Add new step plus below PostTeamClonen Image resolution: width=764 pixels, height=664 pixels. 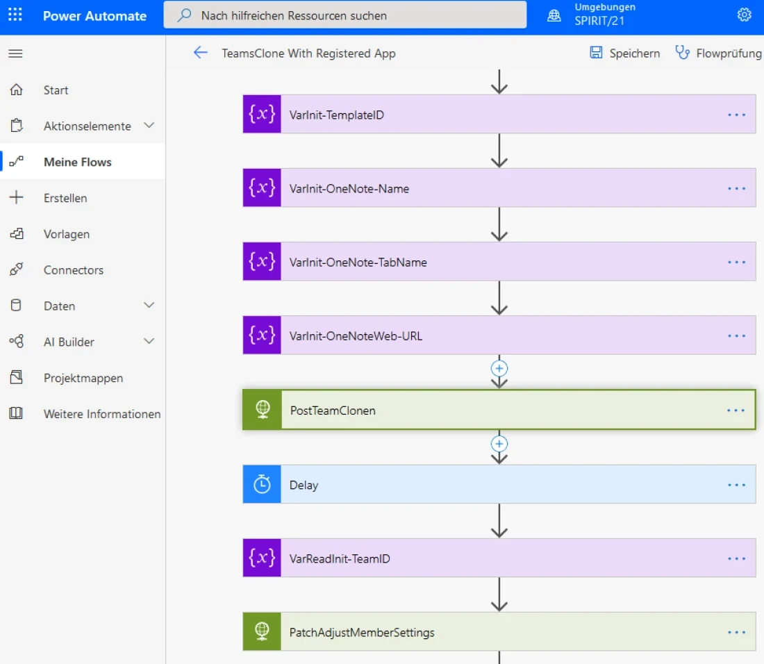(499, 444)
